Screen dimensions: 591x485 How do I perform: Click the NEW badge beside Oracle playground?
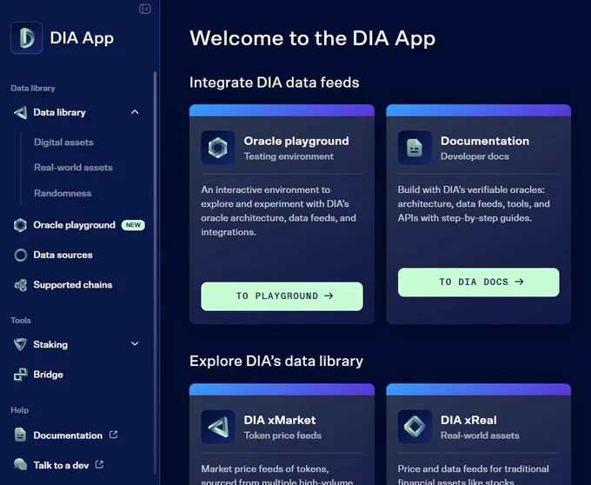(133, 225)
